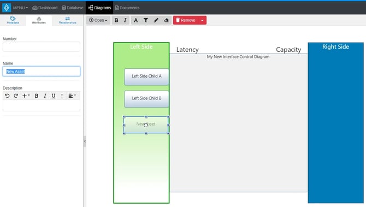This screenshot has width=366, height=207.
Task: Toggle italic in Description editor
Action: [45, 96]
